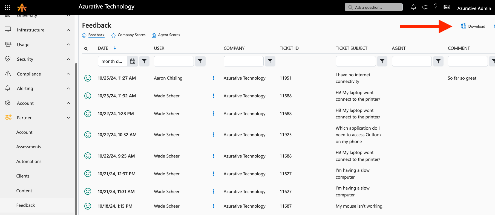Click the AGENT filter text field
Screen dimensions: 495x215
tap(412, 61)
